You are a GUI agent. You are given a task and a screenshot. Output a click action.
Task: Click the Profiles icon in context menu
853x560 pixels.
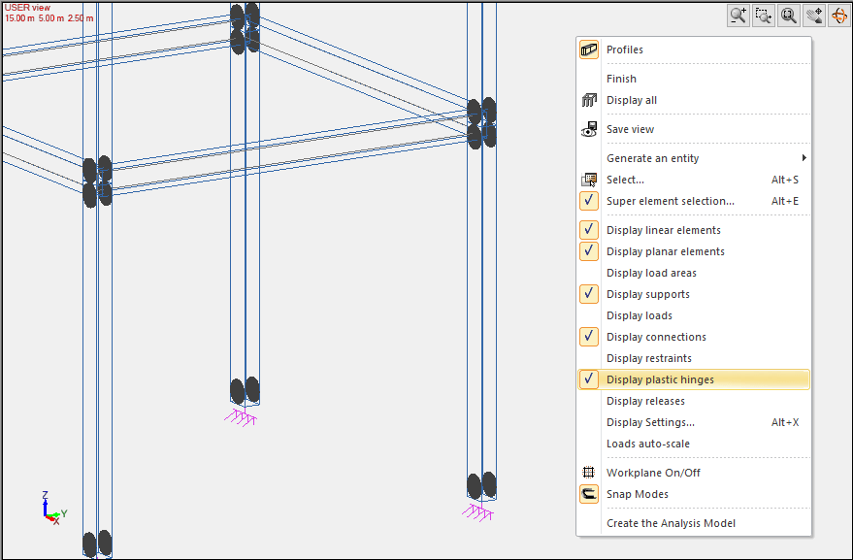tap(589, 49)
